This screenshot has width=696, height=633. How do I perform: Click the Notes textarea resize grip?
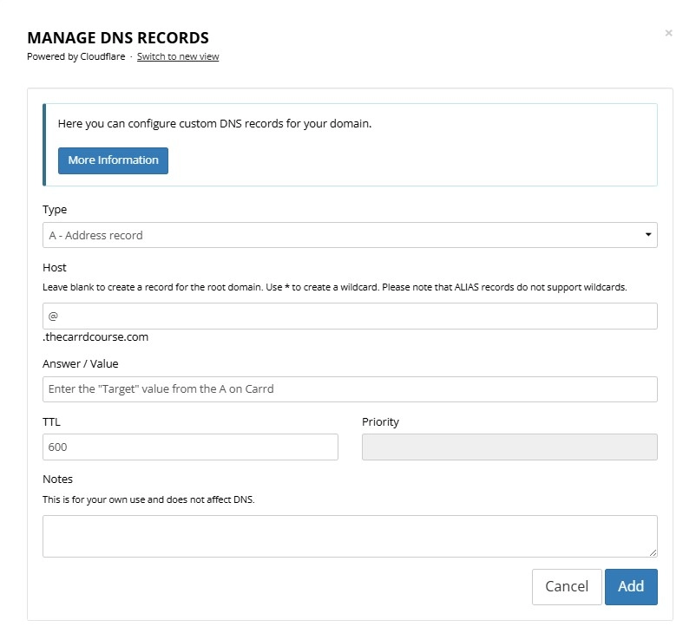click(x=653, y=552)
